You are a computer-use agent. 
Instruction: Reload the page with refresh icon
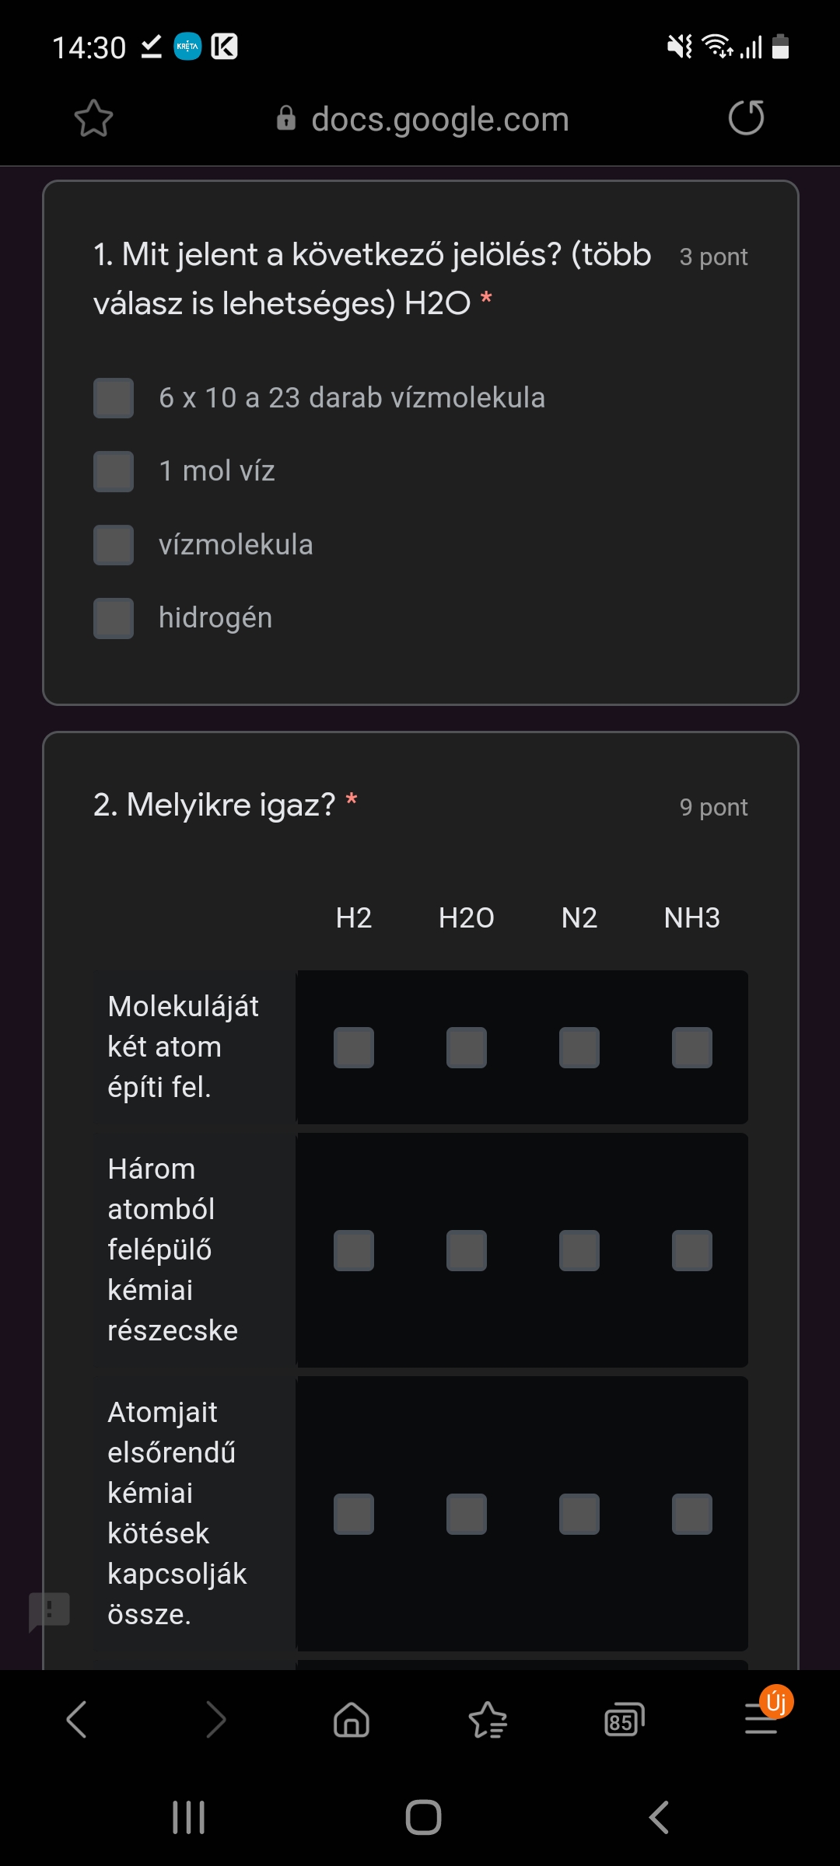coord(746,118)
